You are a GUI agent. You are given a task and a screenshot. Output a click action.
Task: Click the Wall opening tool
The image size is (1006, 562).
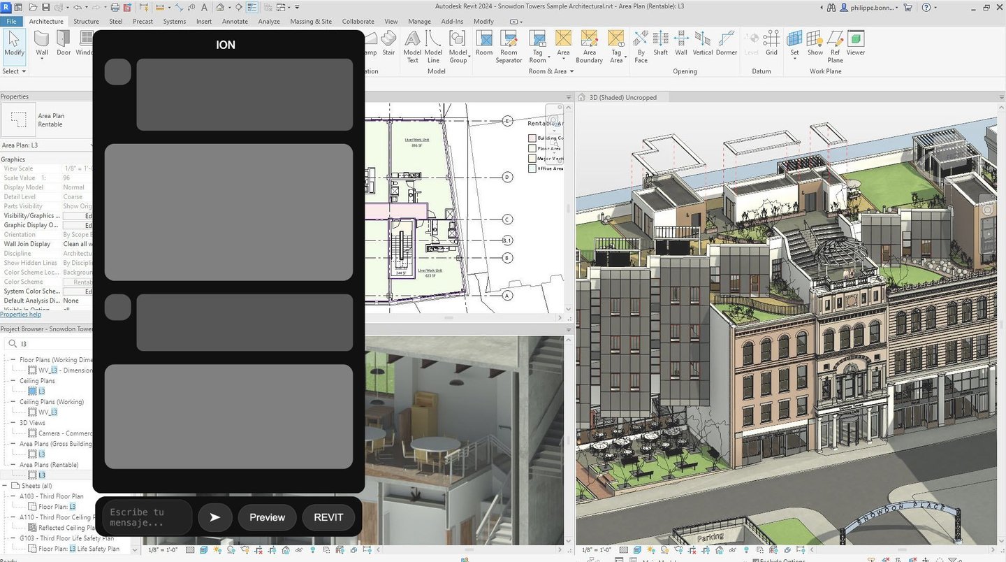[x=681, y=43]
